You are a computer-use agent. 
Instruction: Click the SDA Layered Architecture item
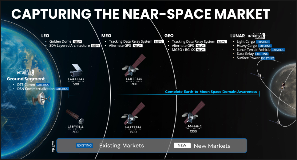point(69,46)
